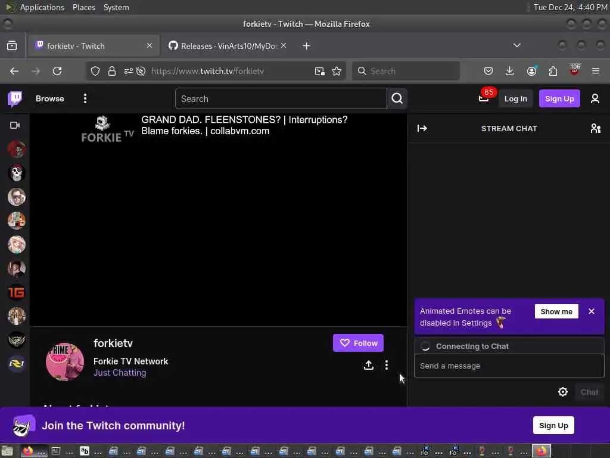Open uBlock Origin icon with 106 badge
The image size is (610, 458).
click(574, 70)
